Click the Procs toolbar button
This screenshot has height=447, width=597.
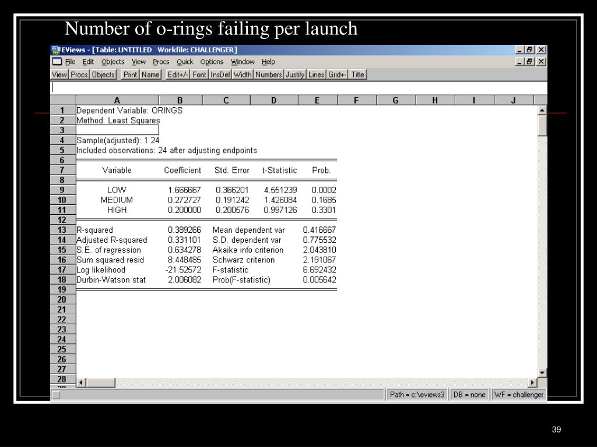pyautogui.click(x=79, y=74)
